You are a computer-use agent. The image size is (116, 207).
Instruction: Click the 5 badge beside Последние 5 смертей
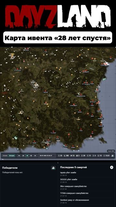click(112, 168)
